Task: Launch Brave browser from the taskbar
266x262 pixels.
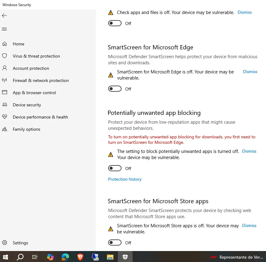Action: (80, 257)
